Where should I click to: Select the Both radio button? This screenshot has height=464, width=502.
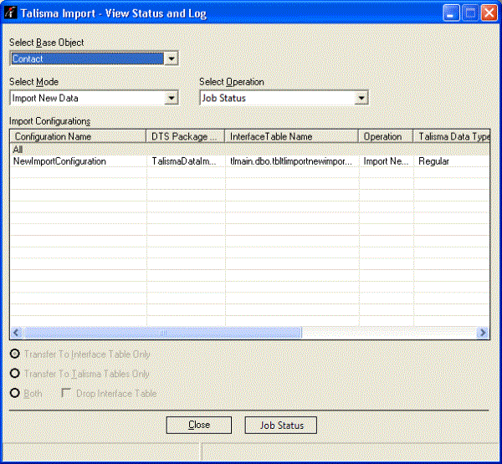[x=15, y=393]
